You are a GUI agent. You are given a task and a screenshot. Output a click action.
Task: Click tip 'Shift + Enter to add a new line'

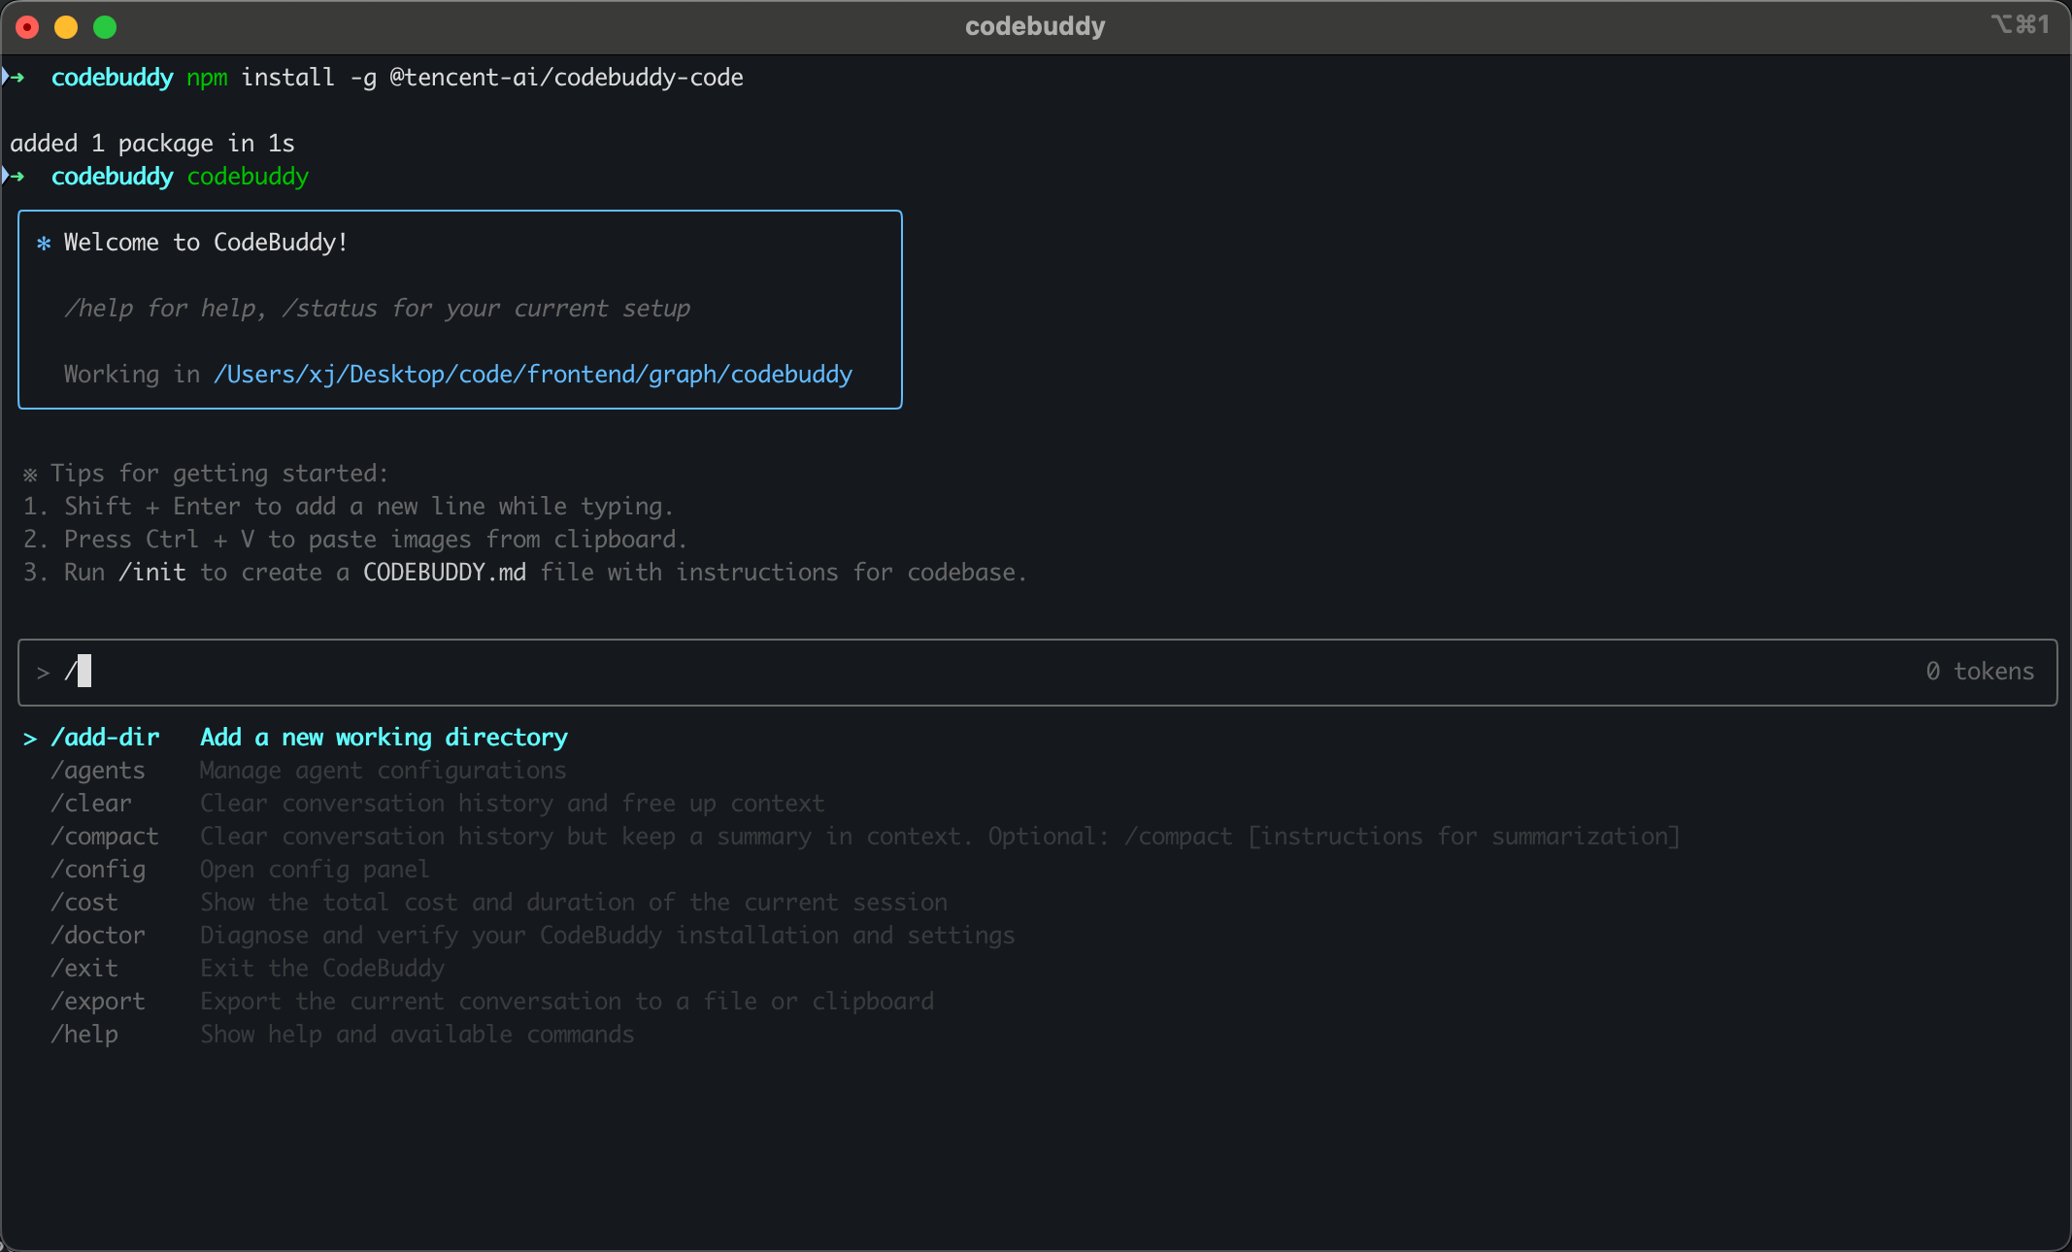[x=369, y=507]
